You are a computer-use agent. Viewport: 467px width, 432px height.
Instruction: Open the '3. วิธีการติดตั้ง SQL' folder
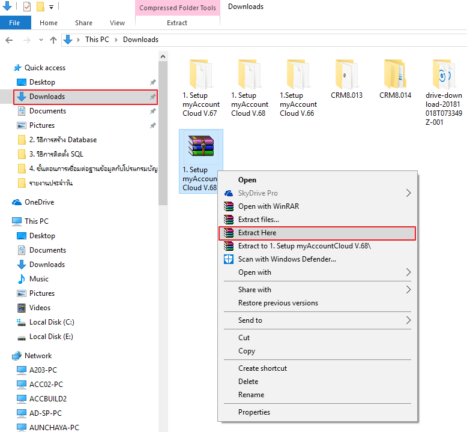point(56,154)
